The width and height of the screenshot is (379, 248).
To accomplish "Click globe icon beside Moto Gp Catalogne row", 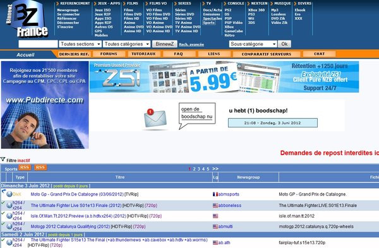I will click(9, 194).
